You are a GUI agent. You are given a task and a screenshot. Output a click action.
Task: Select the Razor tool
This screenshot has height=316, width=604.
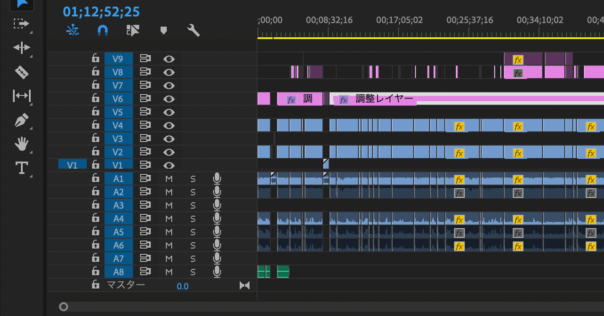coord(22,72)
